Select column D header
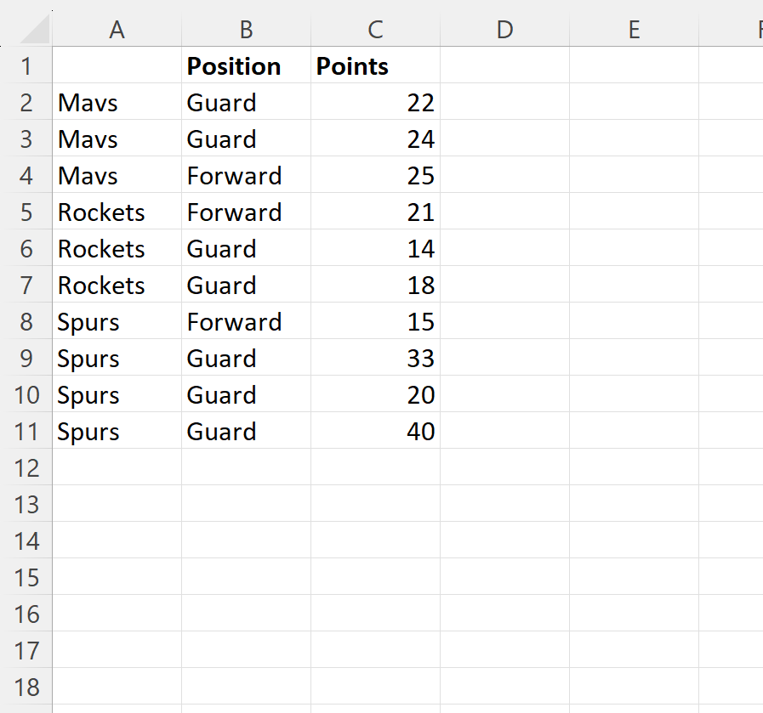The width and height of the screenshot is (763, 713). [x=504, y=29]
